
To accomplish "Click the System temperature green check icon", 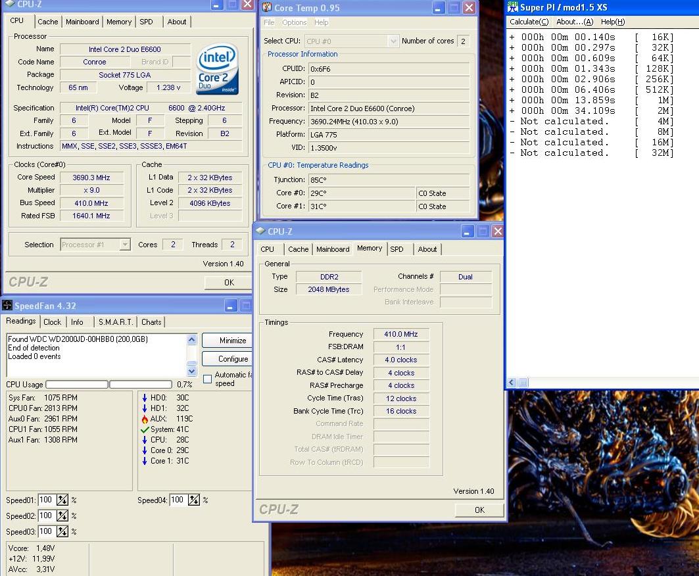I will (x=145, y=429).
